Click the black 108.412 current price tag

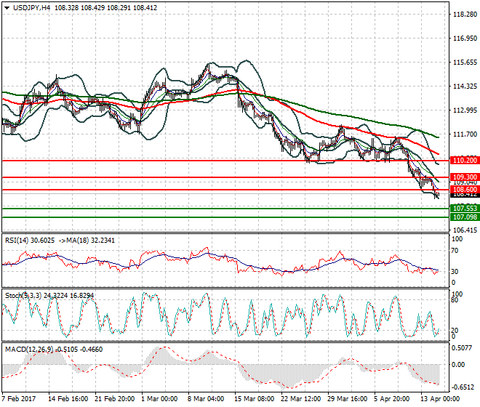tap(463, 195)
